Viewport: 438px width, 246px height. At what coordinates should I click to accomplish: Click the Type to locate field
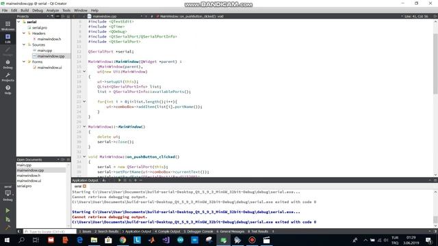50,231
